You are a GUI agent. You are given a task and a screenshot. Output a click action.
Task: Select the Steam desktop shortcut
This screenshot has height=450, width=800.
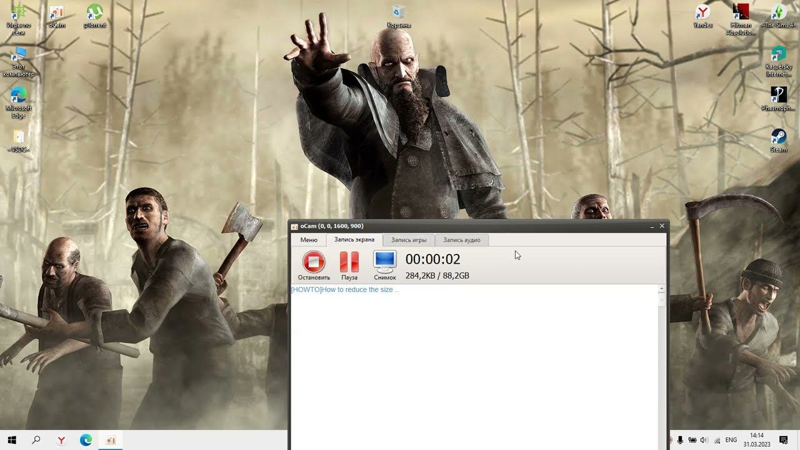(x=779, y=141)
